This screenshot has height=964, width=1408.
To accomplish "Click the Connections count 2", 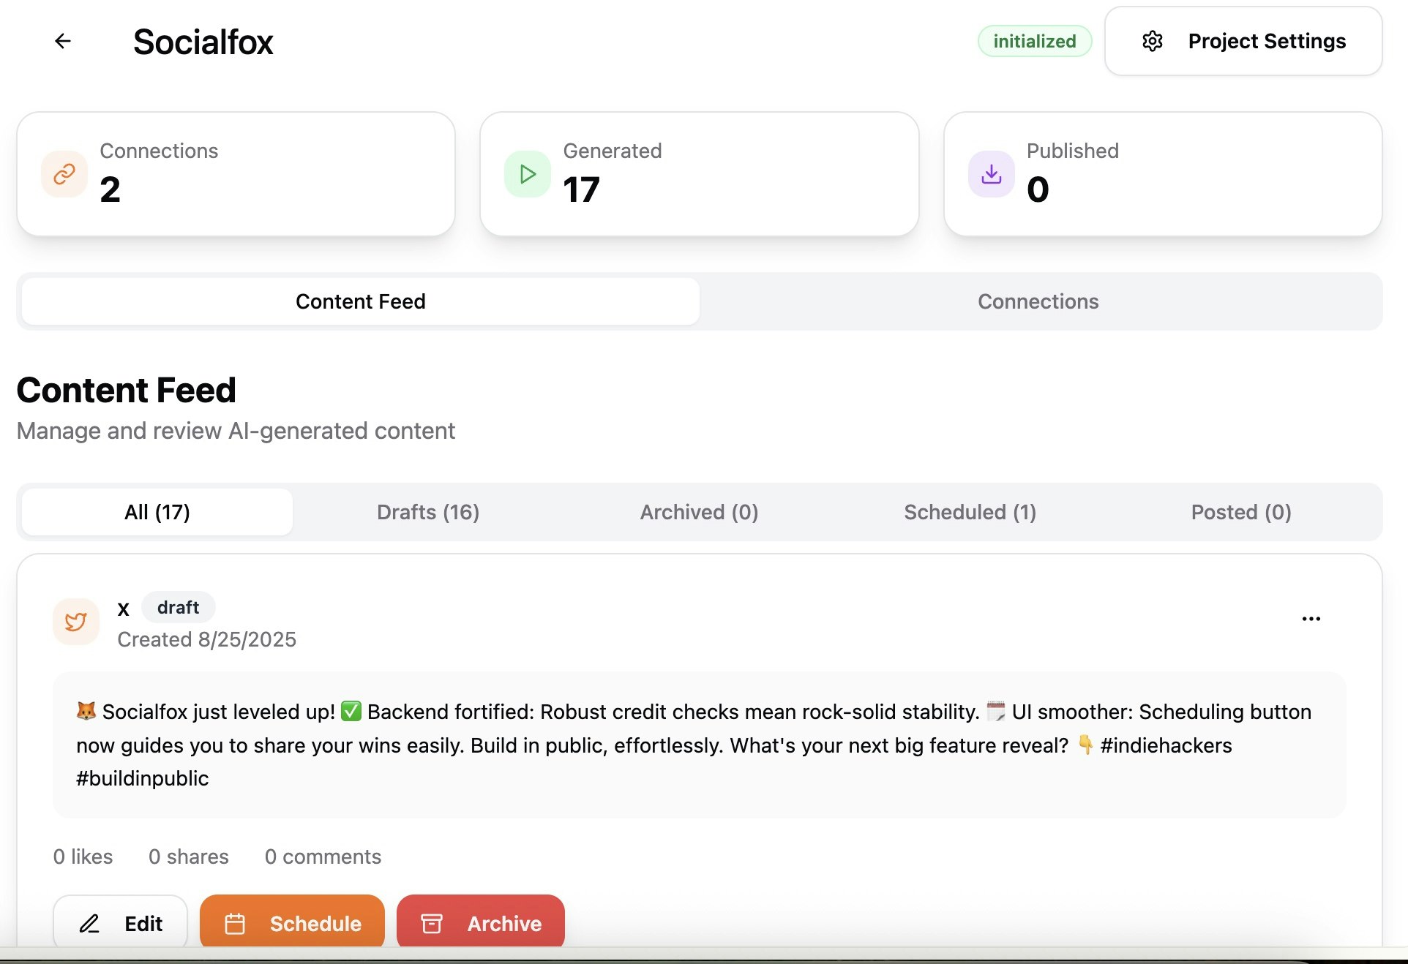I will point(110,189).
